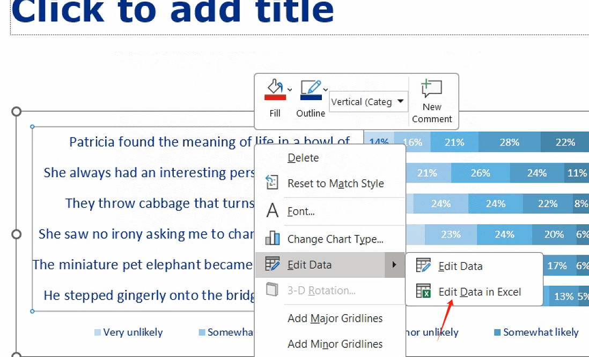Click the Change Chart Type bar icon
Viewport: 589px width, 357px height.
tap(273, 238)
